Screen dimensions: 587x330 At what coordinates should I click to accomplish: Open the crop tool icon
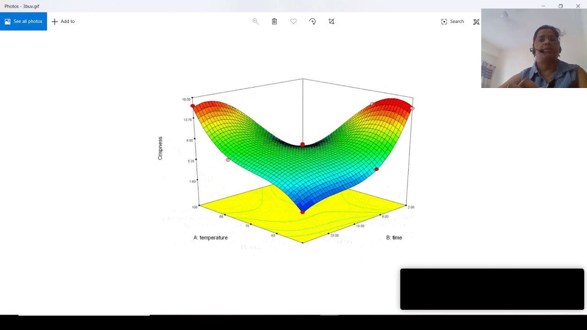pyautogui.click(x=332, y=22)
